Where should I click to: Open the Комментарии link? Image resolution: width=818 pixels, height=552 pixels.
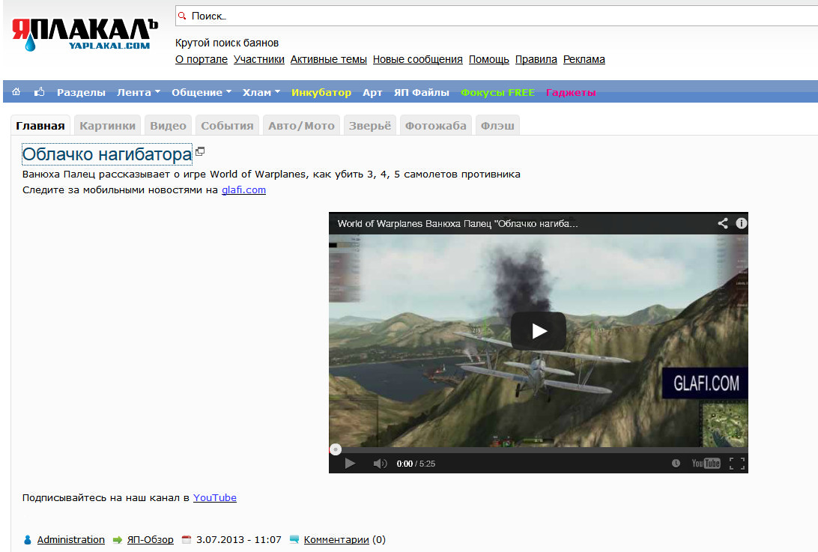click(336, 540)
